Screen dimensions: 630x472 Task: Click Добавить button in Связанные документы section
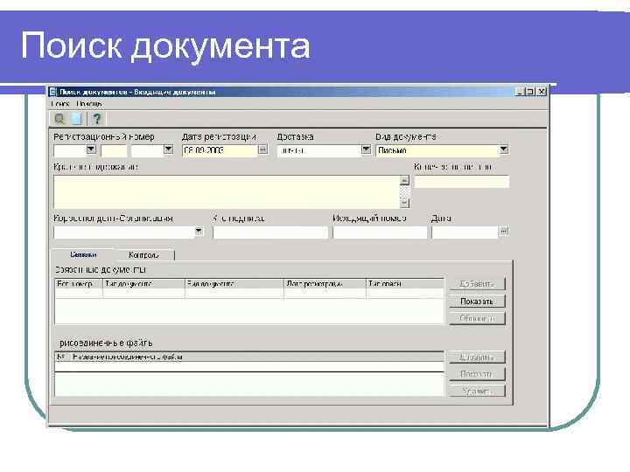point(477,284)
